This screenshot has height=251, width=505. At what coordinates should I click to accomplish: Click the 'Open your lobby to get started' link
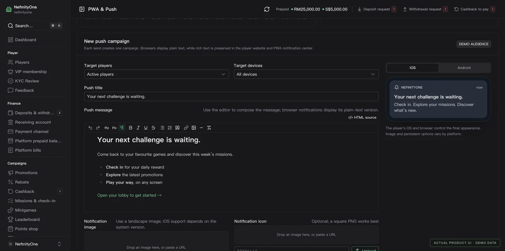tap(129, 195)
